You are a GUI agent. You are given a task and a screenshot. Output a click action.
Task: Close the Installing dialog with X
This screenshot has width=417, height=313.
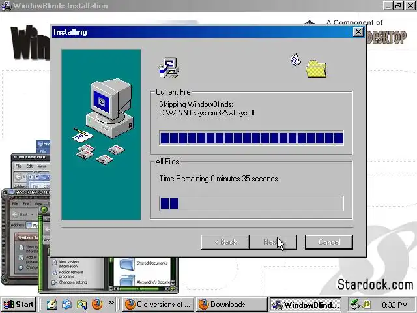(358, 32)
